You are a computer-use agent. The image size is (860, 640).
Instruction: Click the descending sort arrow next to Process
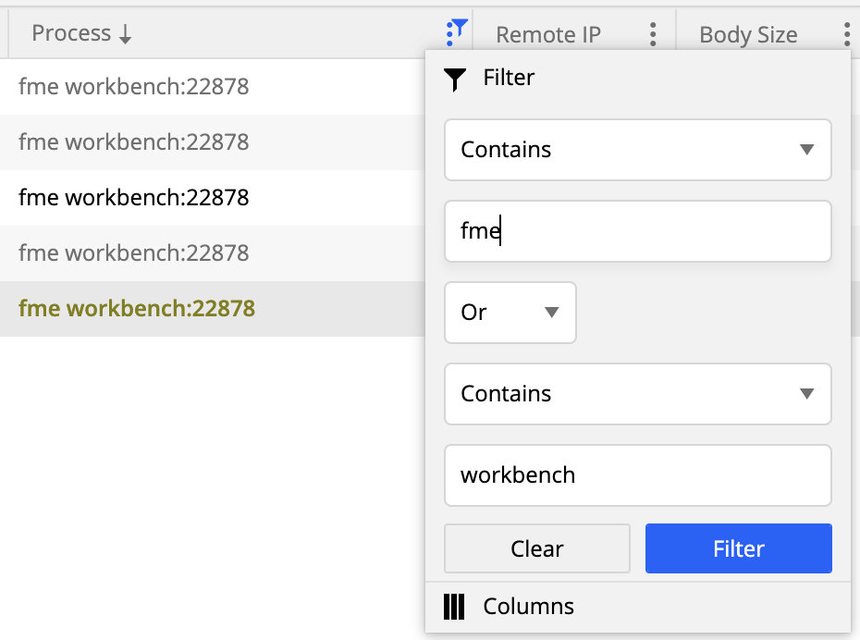[127, 33]
